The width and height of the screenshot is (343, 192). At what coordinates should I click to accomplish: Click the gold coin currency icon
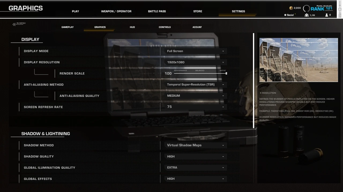point(291,8)
